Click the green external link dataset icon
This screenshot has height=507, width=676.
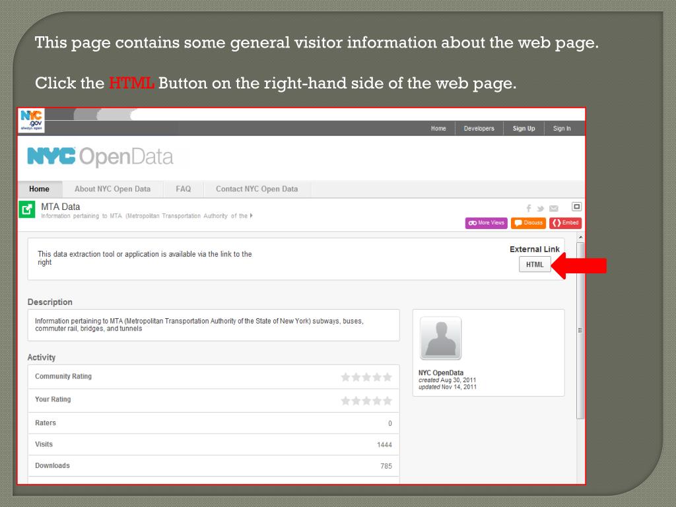(x=27, y=209)
